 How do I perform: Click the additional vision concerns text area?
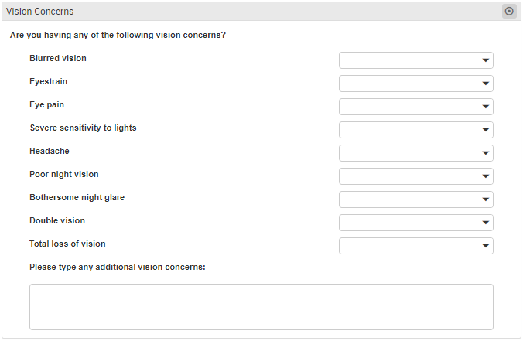click(x=261, y=307)
